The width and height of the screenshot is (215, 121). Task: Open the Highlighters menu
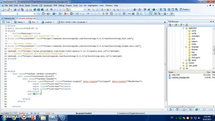pyautogui.click(x=93, y=5)
